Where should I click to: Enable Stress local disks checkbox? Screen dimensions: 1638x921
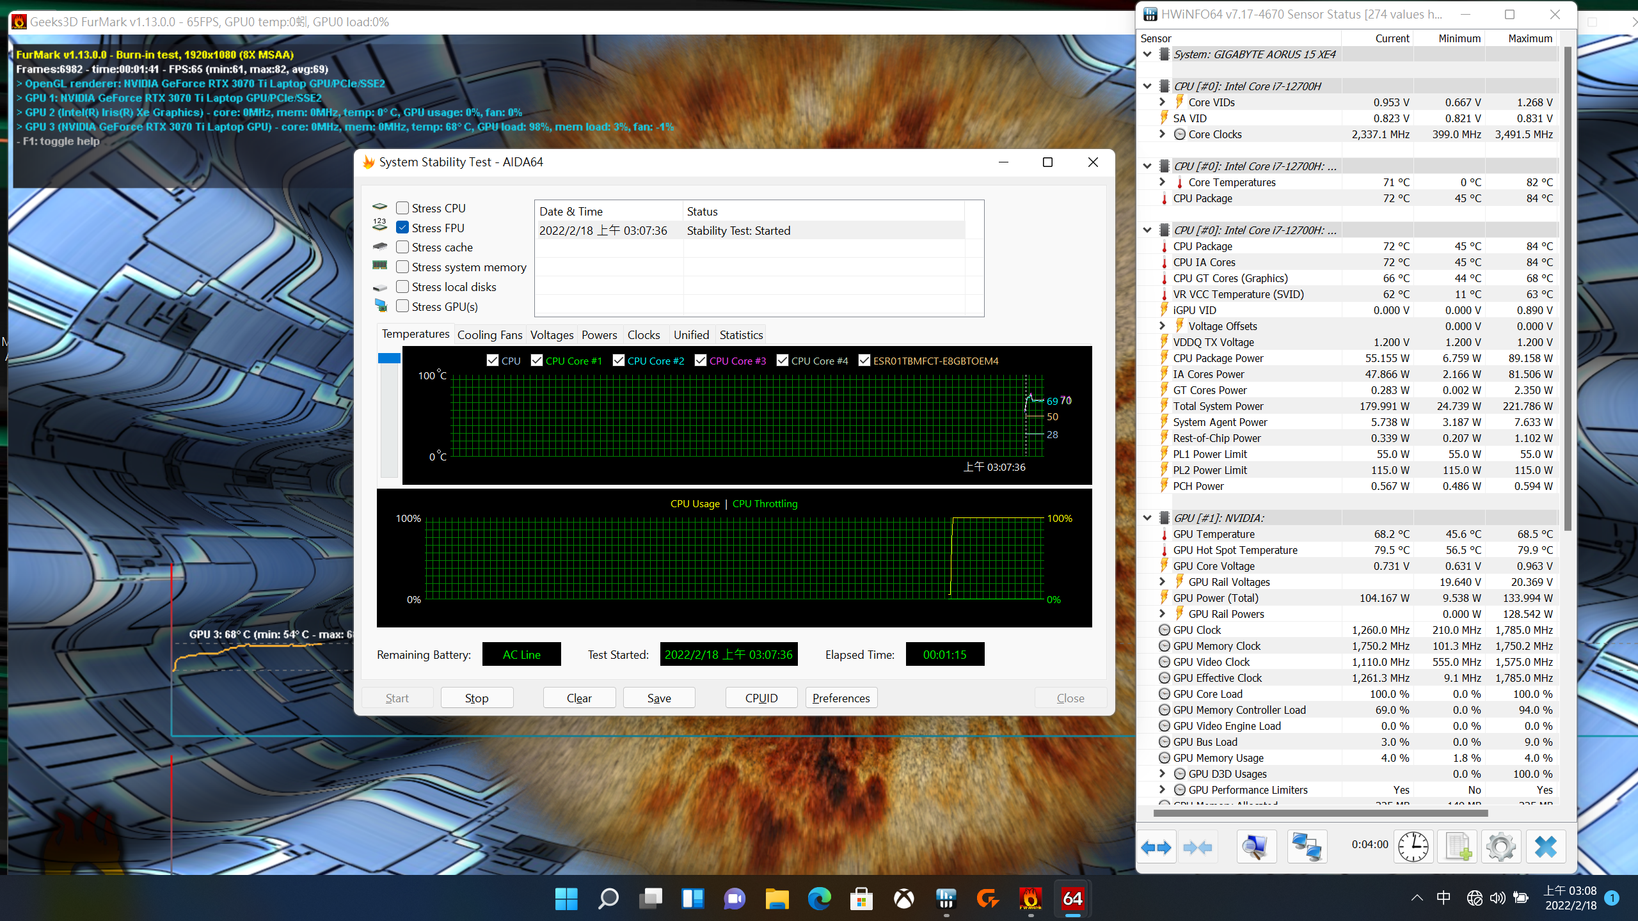[402, 287]
